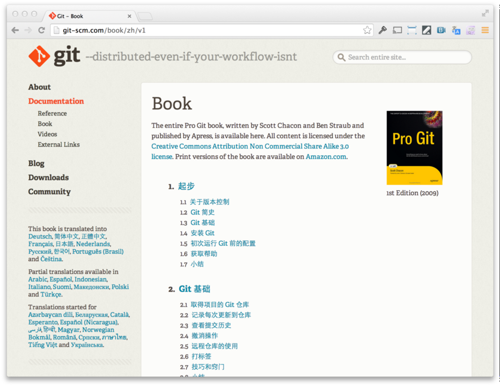Click the Search entire site field
The width and height of the screenshot is (500, 386).
coord(402,57)
